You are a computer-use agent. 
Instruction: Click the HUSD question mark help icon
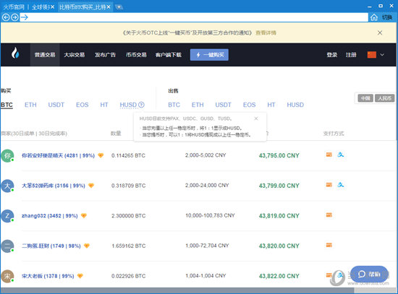pyautogui.click(x=141, y=105)
